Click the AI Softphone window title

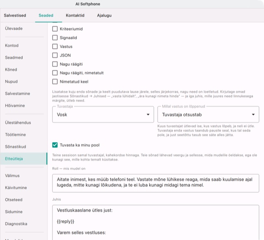point(88,4)
